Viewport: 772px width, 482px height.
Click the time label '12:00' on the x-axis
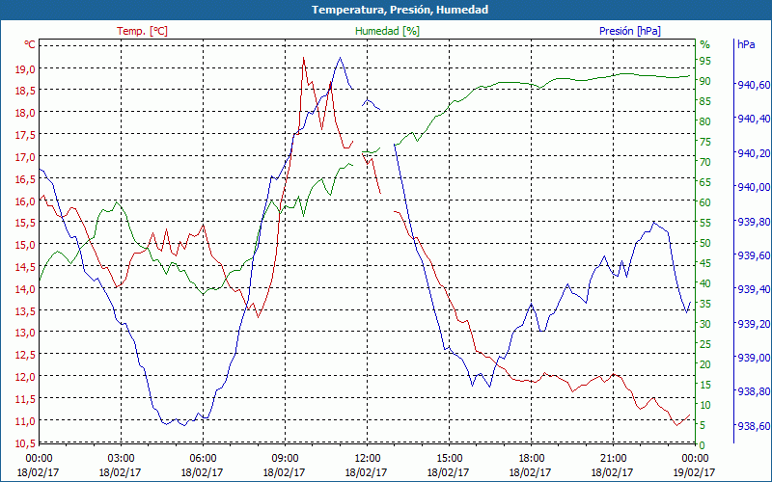[x=367, y=457]
